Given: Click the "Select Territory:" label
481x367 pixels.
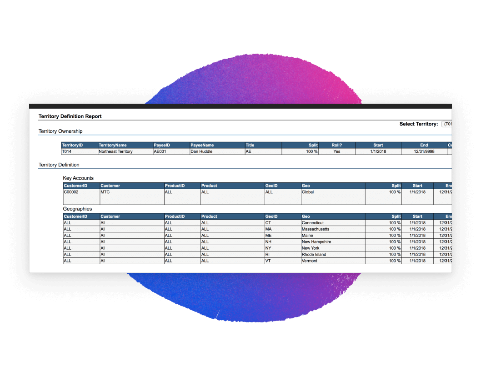Looking at the screenshot, I should (419, 124).
